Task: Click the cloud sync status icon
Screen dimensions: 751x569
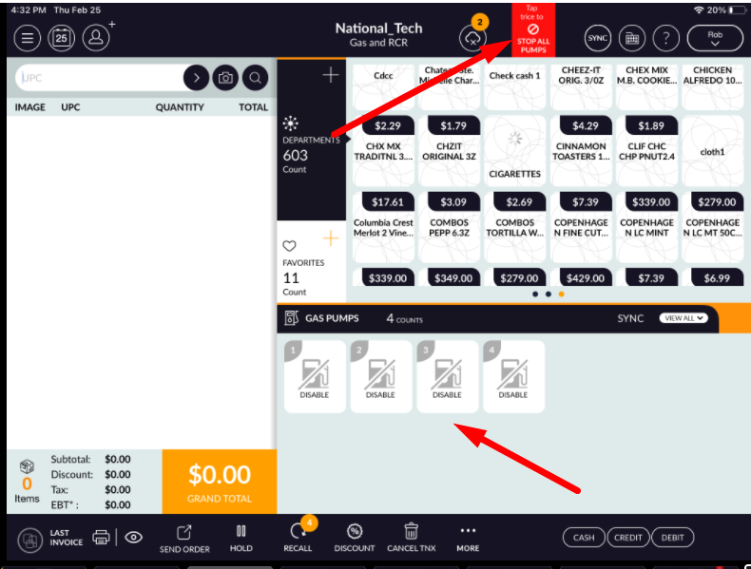Action: click(472, 38)
